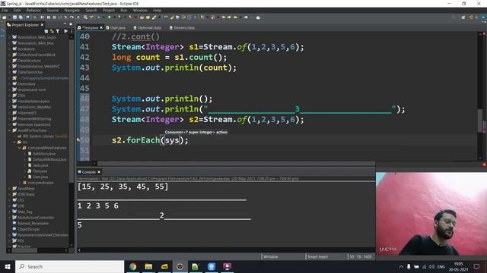The image size is (487, 273).
Task: Click the Writable status bar entry
Action: point(271,256)
